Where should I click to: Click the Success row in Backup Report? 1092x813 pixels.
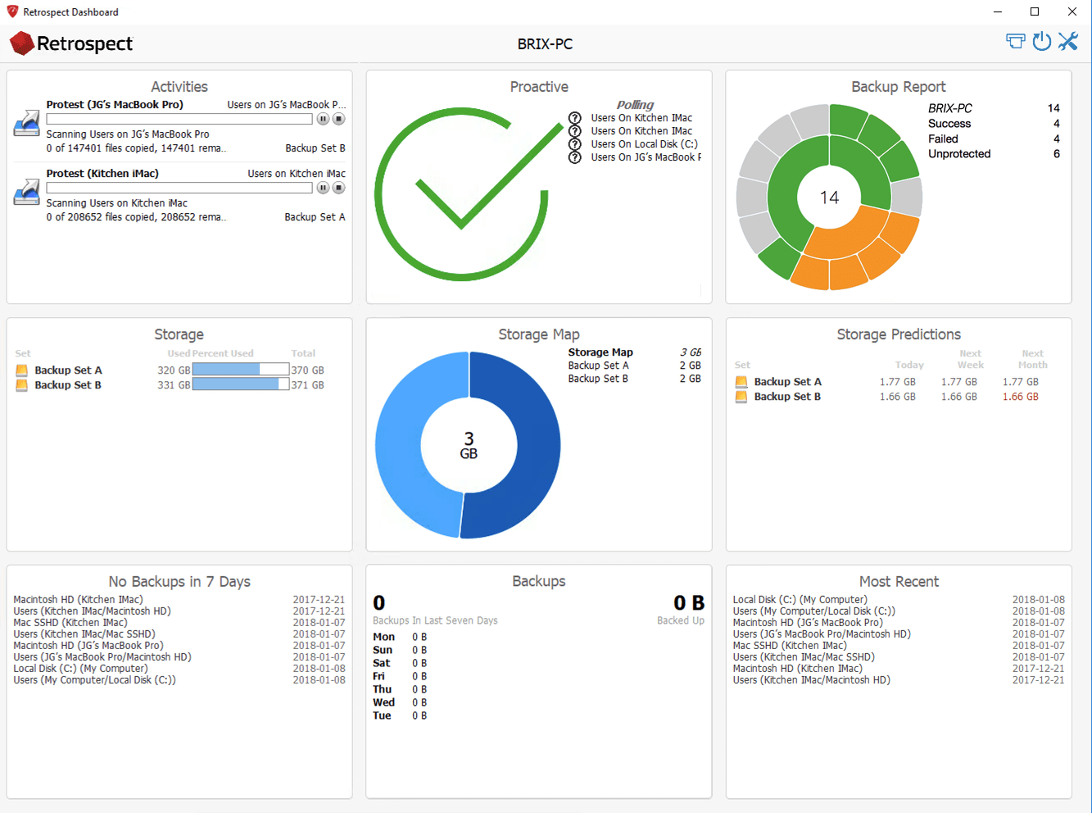click(x=994, y=124)
